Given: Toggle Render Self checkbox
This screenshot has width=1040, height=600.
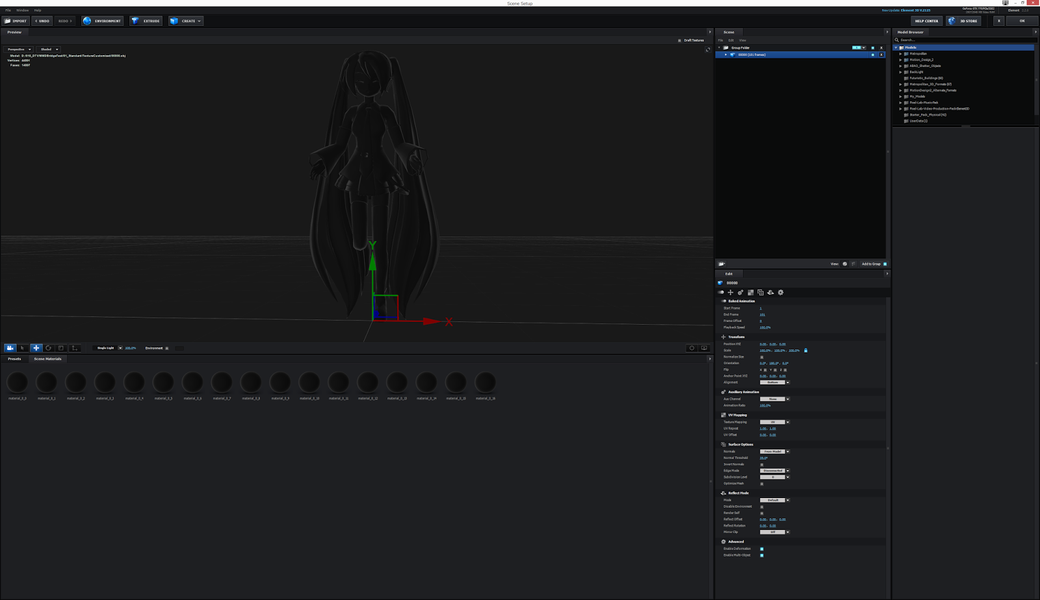Looking at the screenshot, I should coord(762,513).
